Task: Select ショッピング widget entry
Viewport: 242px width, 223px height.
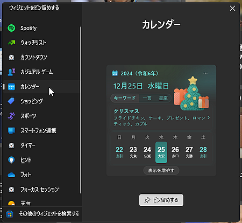Action: (x=41, y=101)
